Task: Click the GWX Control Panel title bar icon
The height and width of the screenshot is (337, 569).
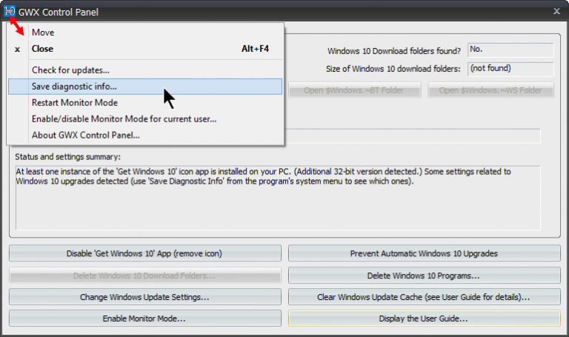Action: 9,12
